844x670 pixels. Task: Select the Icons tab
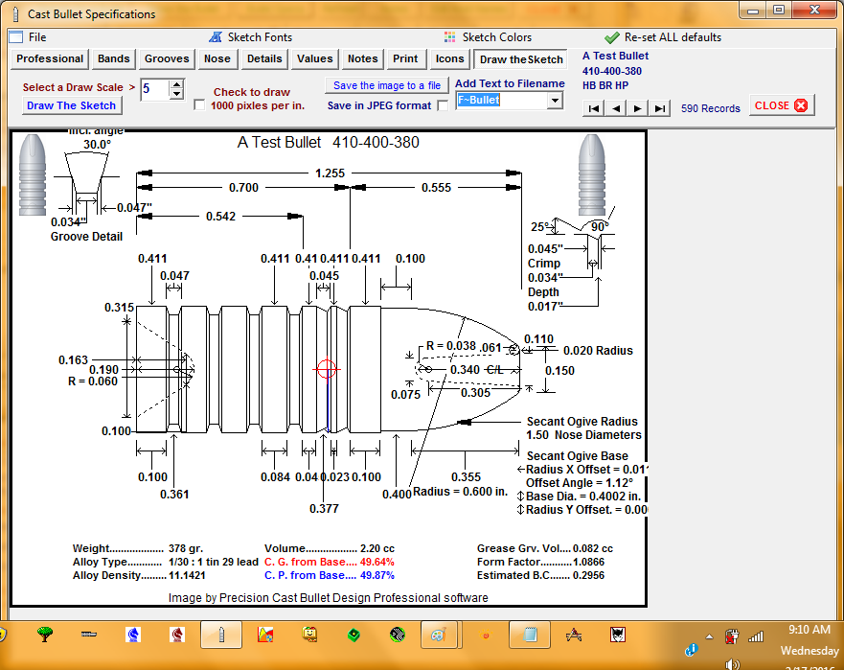[x=449, y=58]
